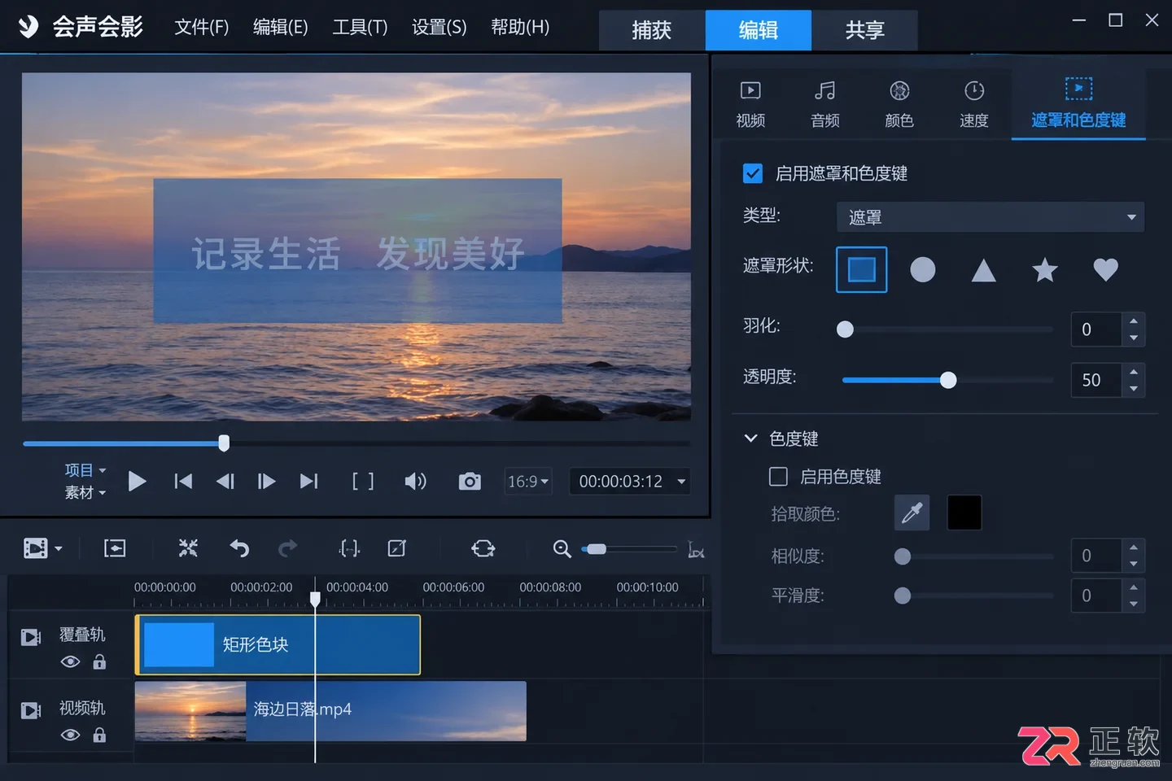This screenshot has width=1172, height=781.
Task: Lock the 覆叠轨 track
Action: point(99,661)
